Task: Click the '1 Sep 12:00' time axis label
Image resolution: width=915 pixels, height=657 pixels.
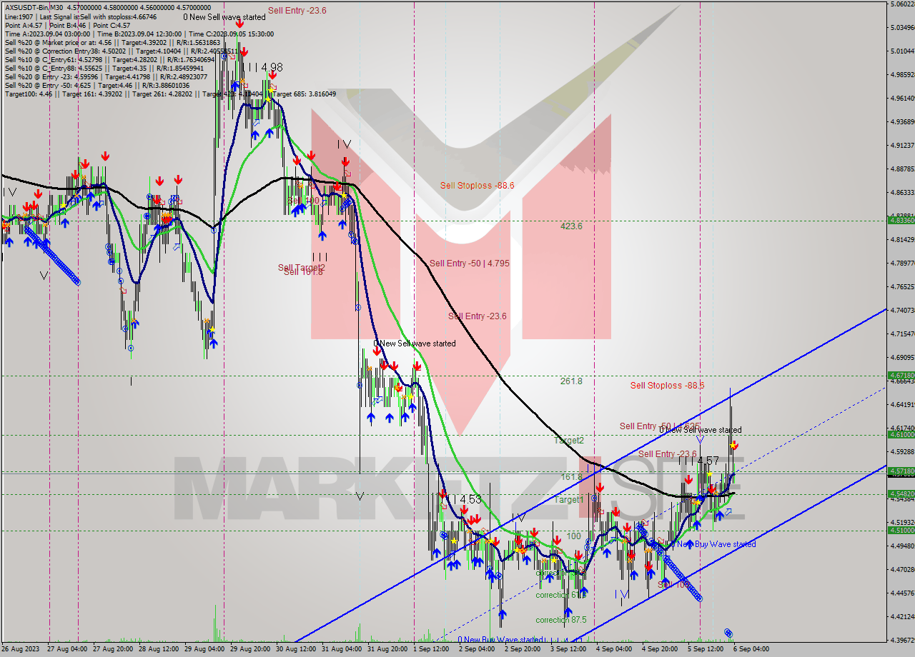Action: (x=432, y=649)
